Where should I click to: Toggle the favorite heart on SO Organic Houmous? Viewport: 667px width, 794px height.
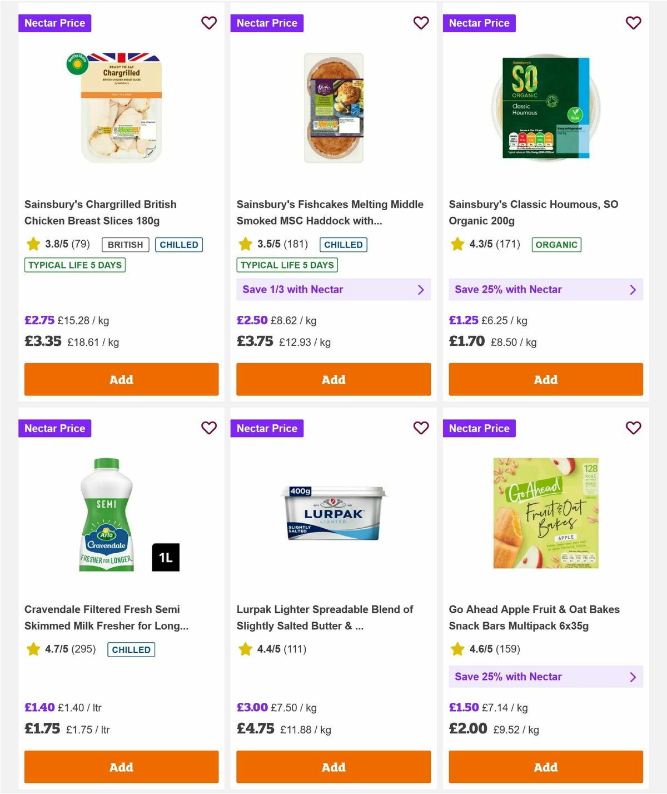[633, 23]
